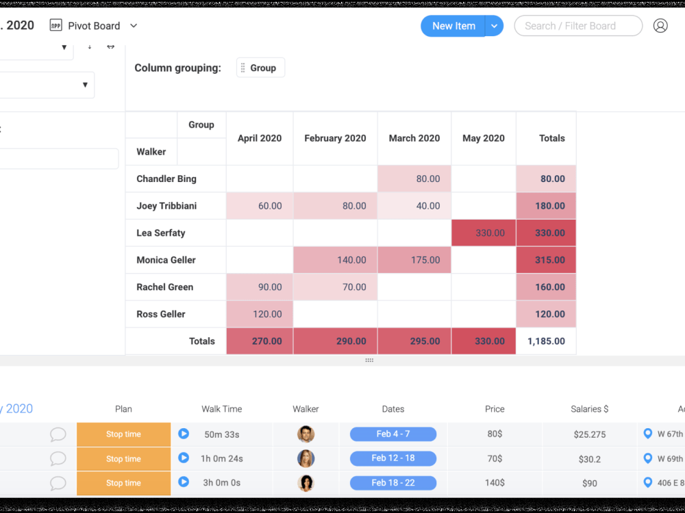Click the 140$ price cell
685x513 pixels.
click(x=495, y=483)
